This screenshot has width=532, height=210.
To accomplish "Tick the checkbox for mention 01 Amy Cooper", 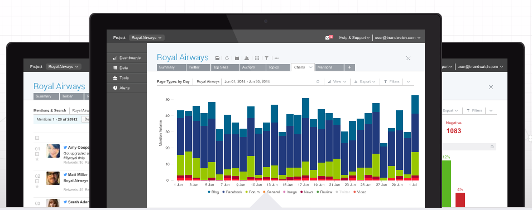I will coord(37,154).
